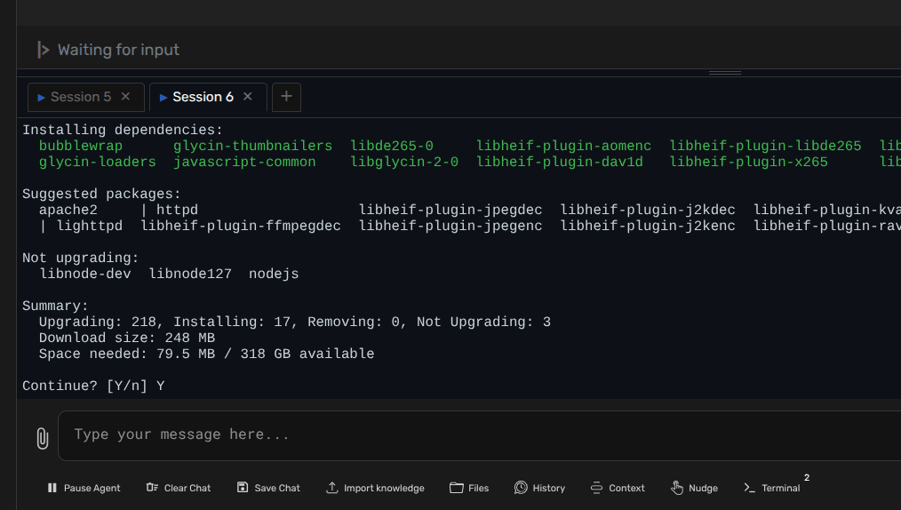Open the Files panel

click(469, 488)
